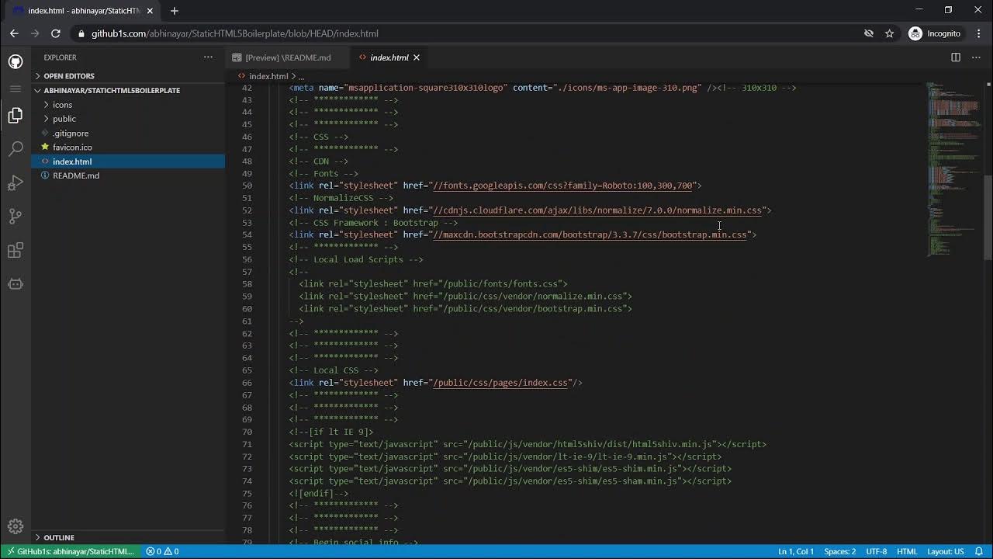The width and height of the screenshot is (993, 559).
Task: Change encoding via UTF-8
Action: click(x=876, y=551)
